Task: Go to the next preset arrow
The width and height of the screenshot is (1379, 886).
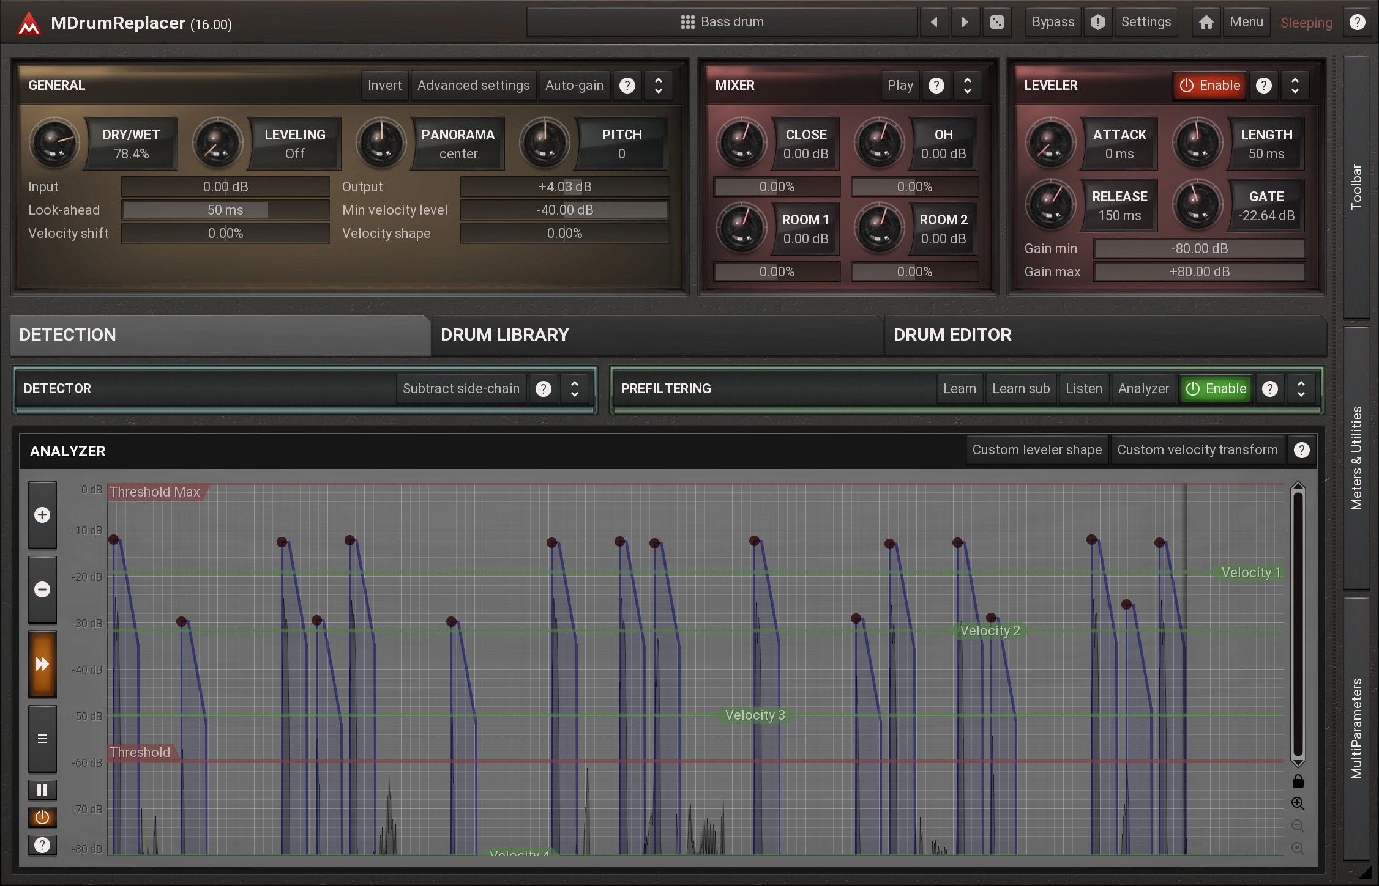Action: pos(965,22)
